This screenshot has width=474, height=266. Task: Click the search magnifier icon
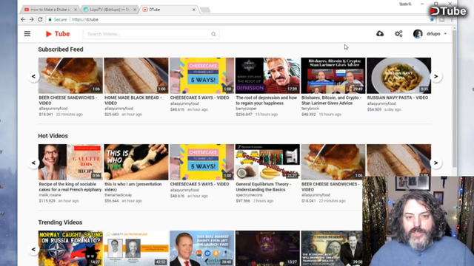[213, 34]
